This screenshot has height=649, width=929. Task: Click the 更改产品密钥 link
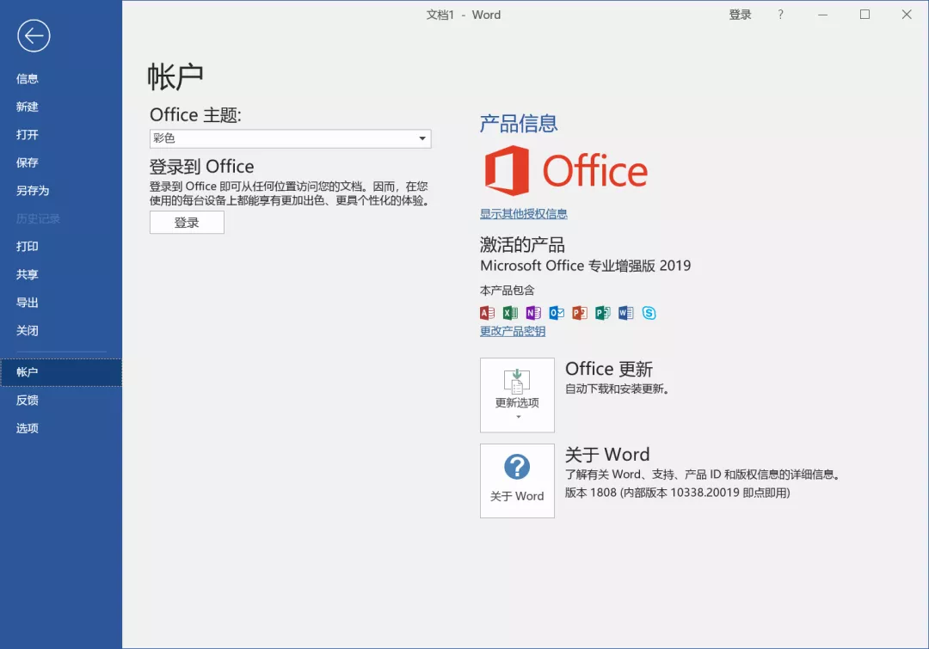pyautogui.click(x=513, y=331)
